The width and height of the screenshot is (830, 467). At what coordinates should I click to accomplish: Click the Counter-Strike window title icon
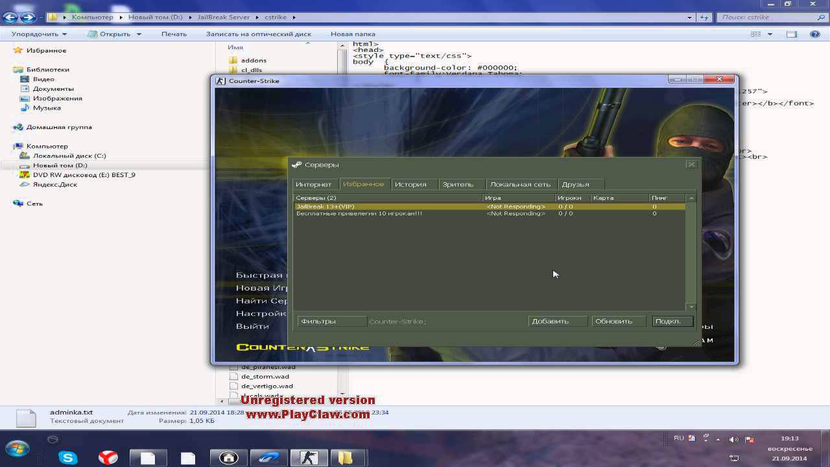220,81
